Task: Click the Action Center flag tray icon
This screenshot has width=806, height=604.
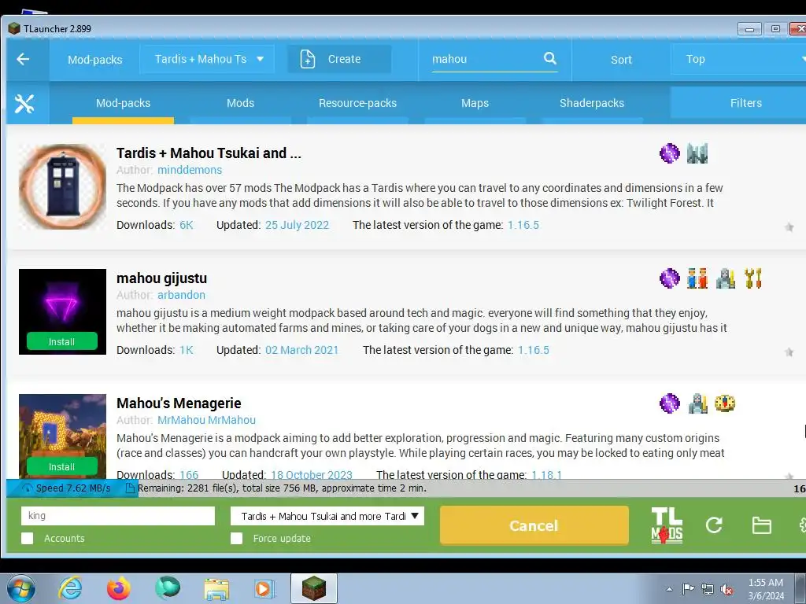Action: point(688,589)
